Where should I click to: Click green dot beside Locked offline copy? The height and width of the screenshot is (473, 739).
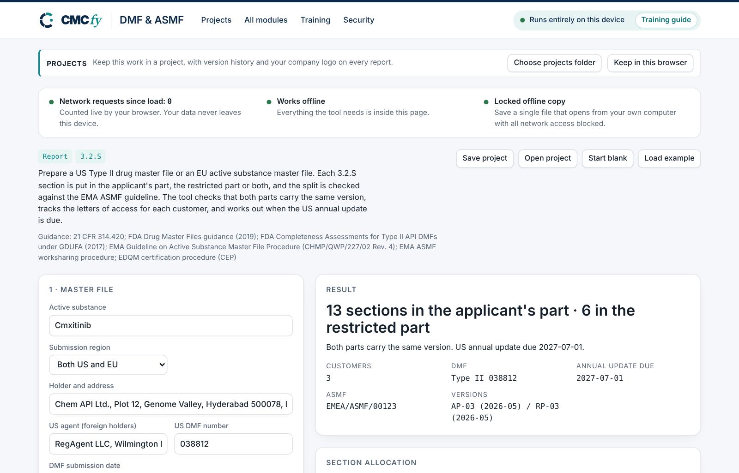486,102
